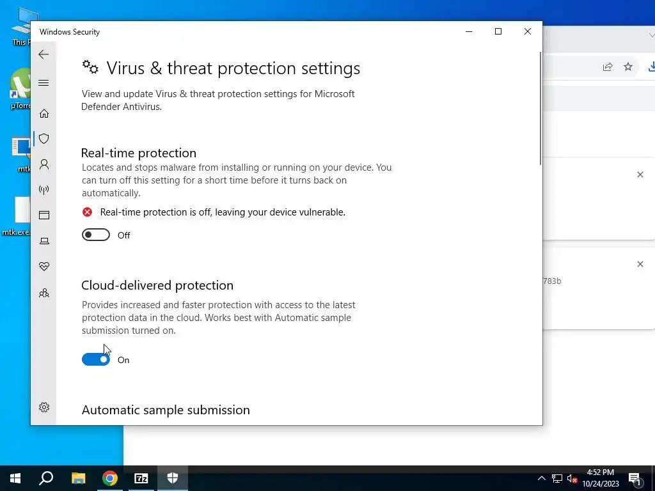Minimize the Windows Security window

(x=469, y=32)
